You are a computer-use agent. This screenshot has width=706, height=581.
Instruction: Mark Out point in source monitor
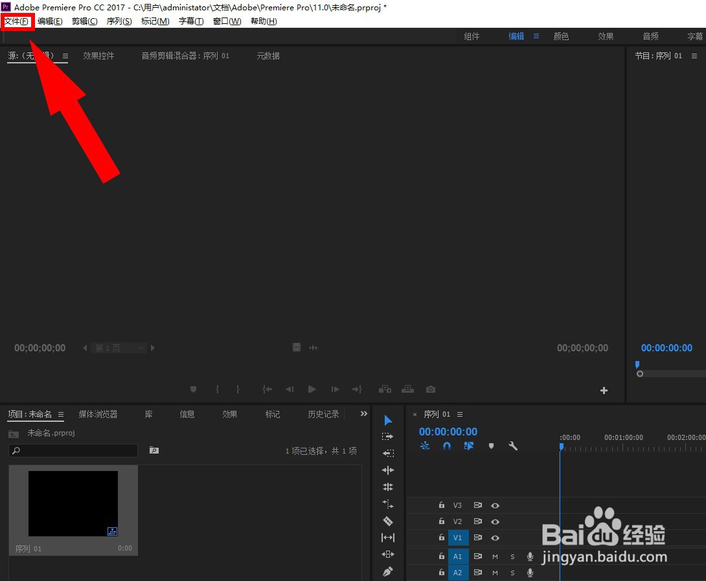(x=238, y=389)
